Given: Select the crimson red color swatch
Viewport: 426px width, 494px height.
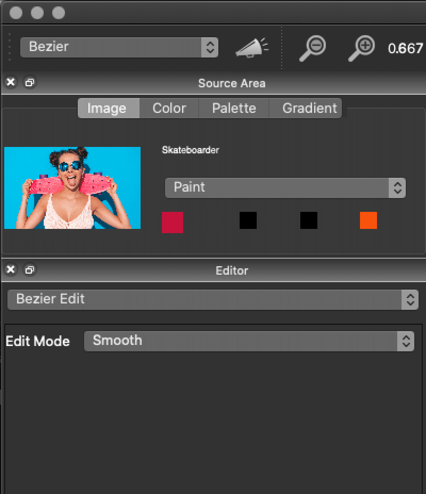Looking at the screenshot, I should 173,223.
